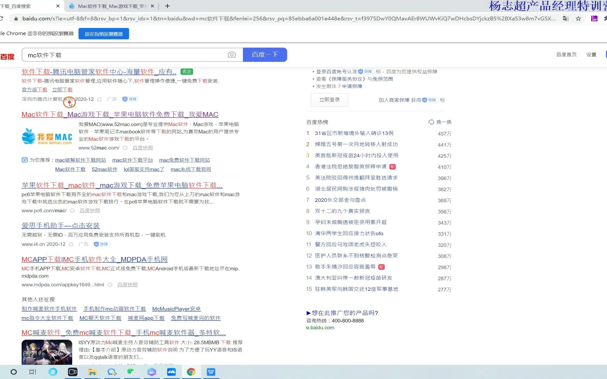This screenshot has width=607, height=379.
Task: Click 申请保障 link
Action: click(x=352, y=86)
